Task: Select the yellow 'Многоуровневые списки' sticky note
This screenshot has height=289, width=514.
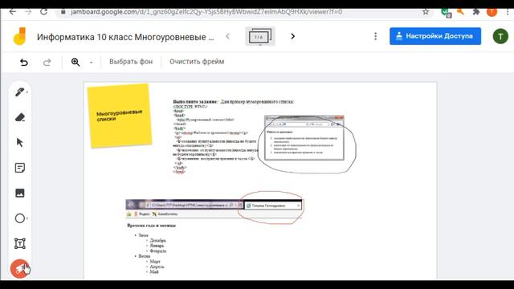Action: [x=120, y=116]
